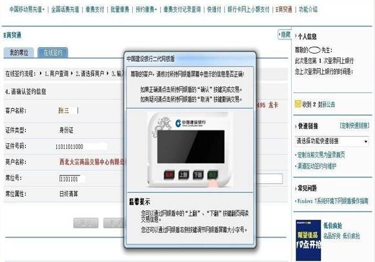This screenshot has width=375, height=262.
Task: Open 定制快速链接 link
Action: click(x=354, y=126)
